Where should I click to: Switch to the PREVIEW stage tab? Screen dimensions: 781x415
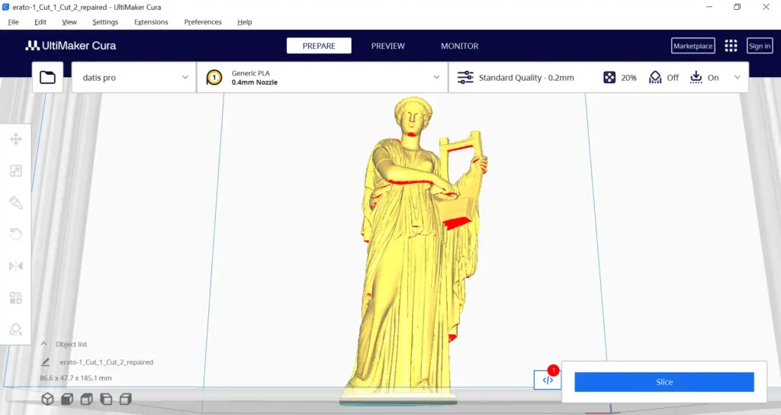388,46
